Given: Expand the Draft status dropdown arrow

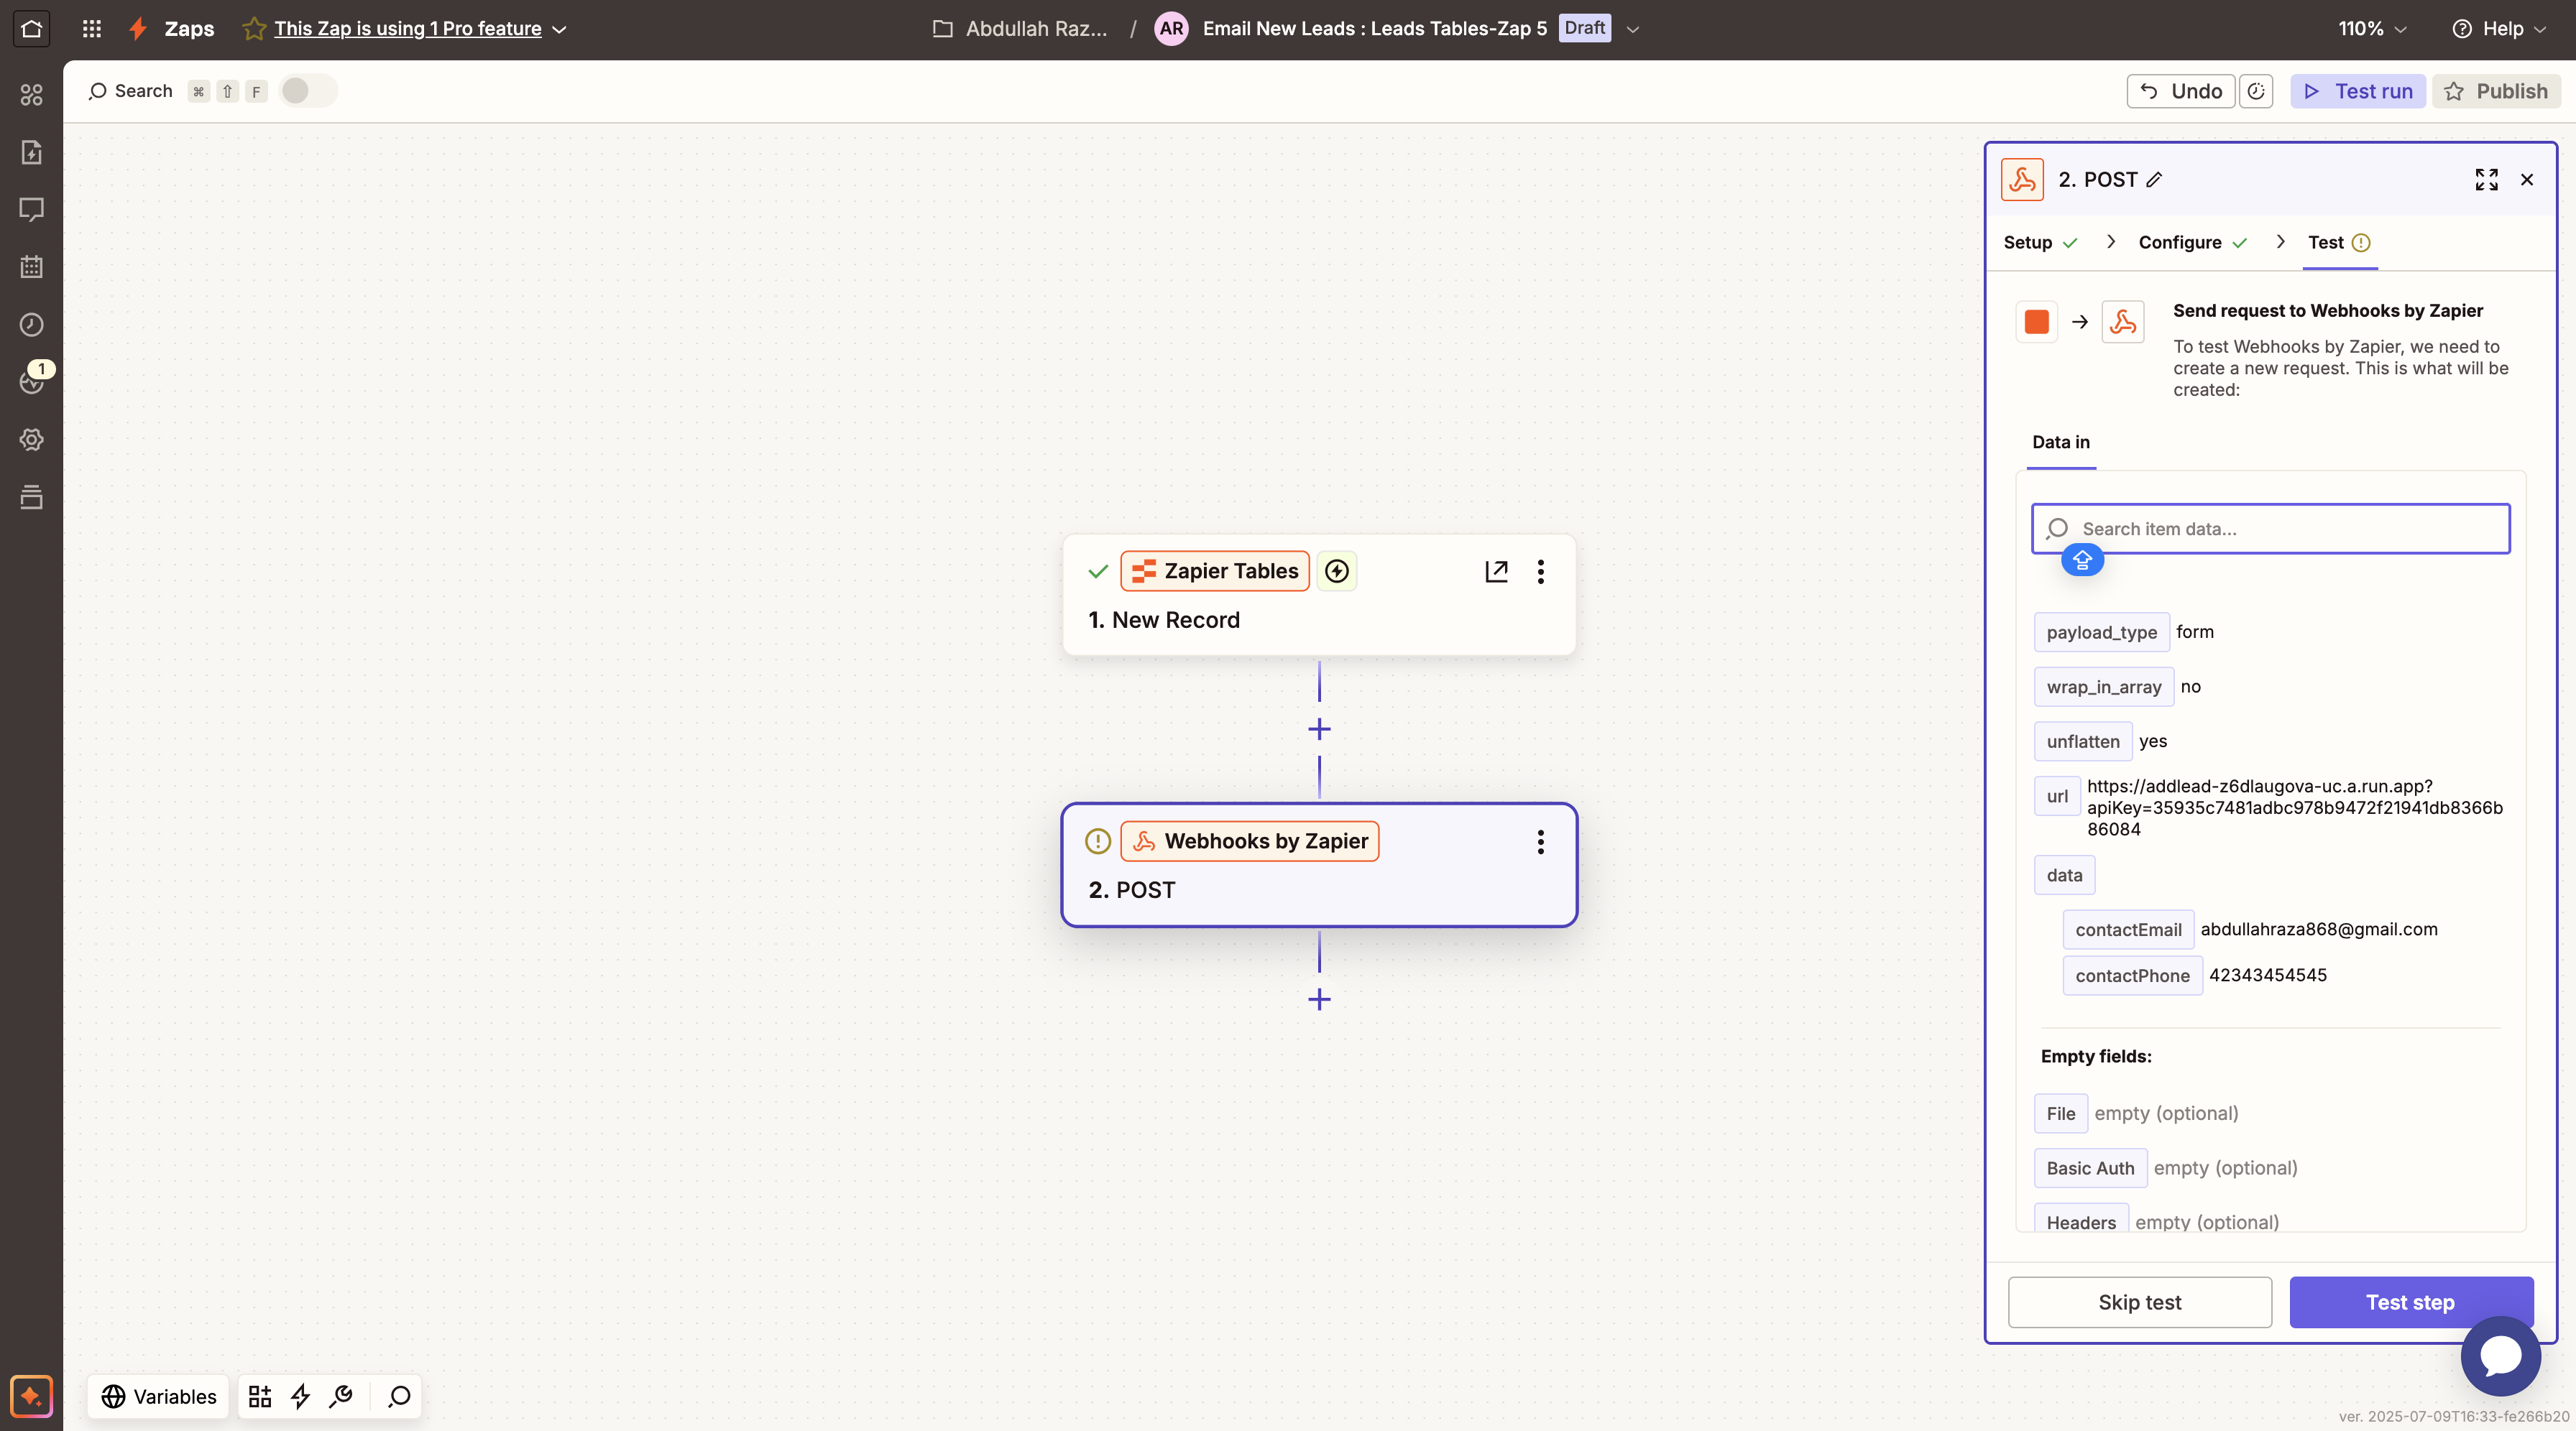Looking at the screenshot, I should click(x=1633, y=29).
